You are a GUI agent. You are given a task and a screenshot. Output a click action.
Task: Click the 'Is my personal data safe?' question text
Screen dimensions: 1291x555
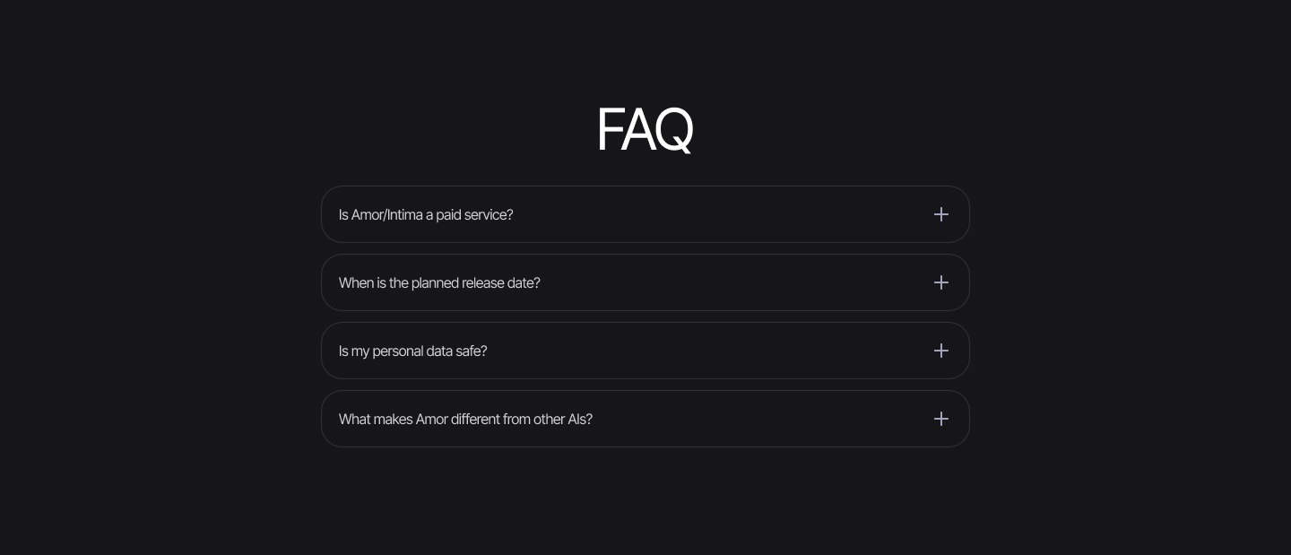[412, 351]
